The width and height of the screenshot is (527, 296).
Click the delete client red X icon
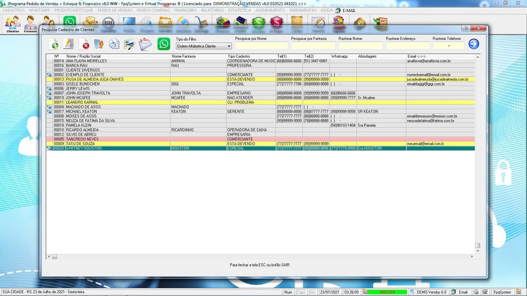[x=84, y=44]
